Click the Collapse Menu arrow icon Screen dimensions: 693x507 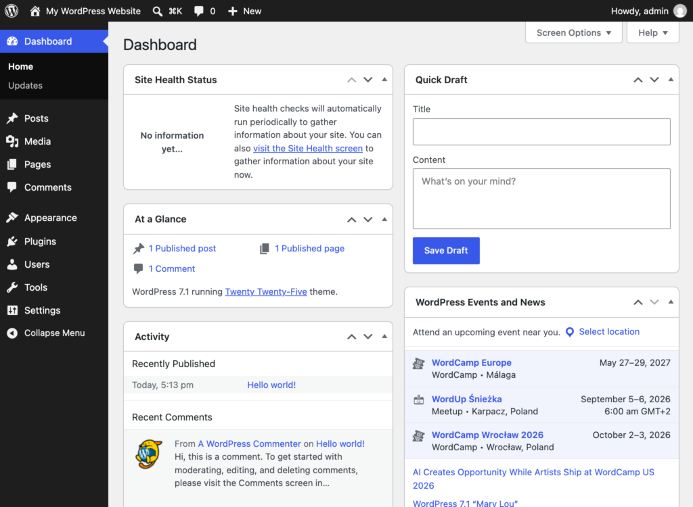click(12, 333)
